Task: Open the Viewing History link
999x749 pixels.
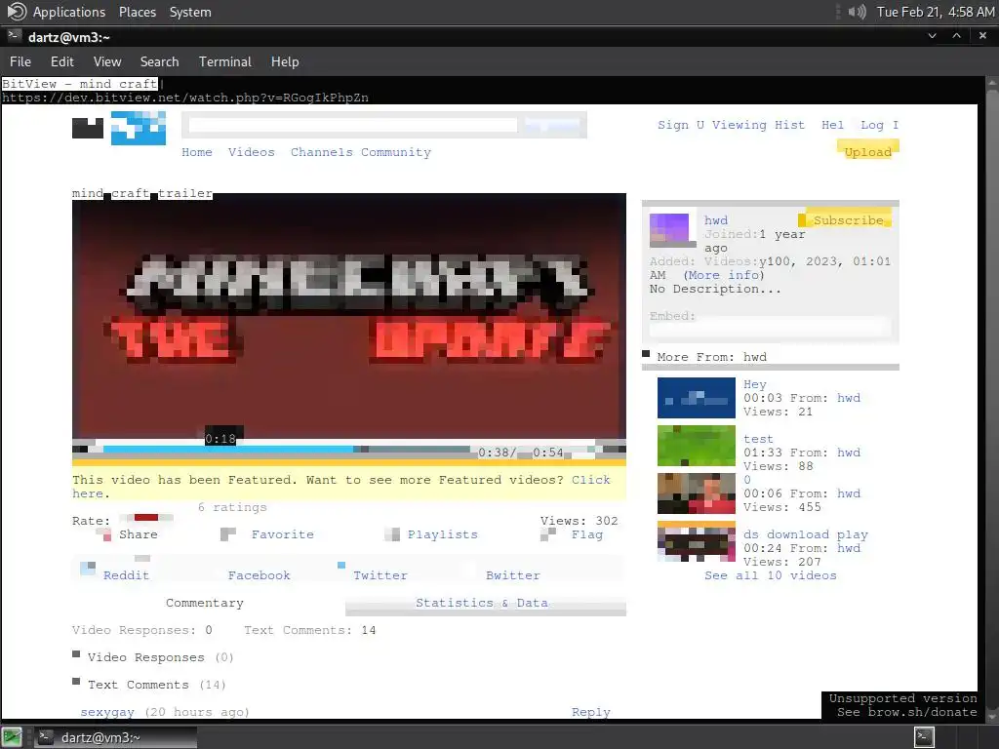Action: point(758,125)
